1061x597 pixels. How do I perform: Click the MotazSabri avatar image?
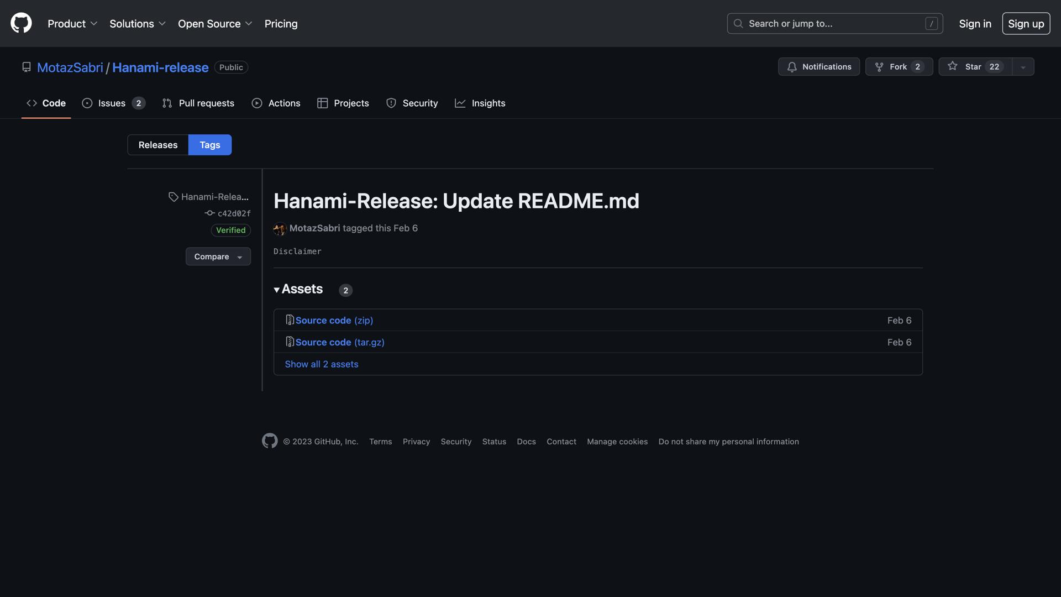coord(280,228)
